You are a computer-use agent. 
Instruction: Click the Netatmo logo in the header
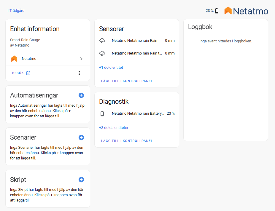[246, 11]
